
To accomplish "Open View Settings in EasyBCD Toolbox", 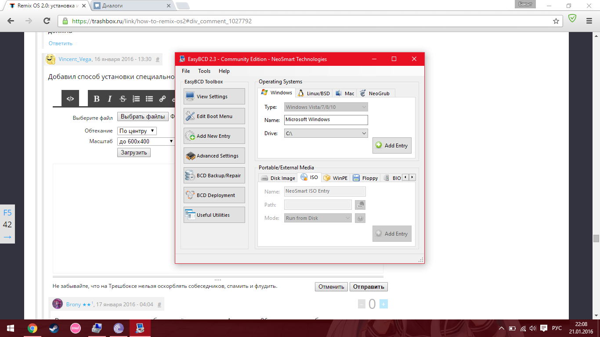I will pos(214,97).
